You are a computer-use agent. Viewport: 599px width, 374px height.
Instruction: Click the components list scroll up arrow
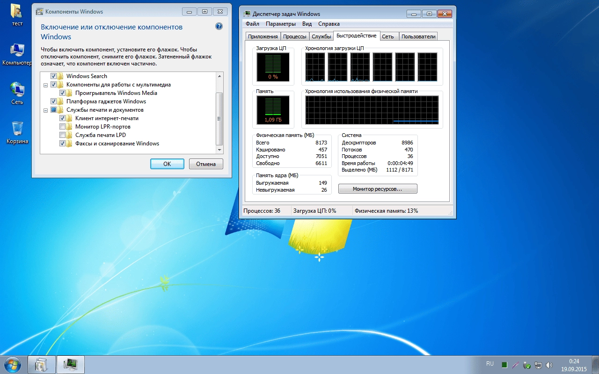pyautogui.click(x=219, y=76)
